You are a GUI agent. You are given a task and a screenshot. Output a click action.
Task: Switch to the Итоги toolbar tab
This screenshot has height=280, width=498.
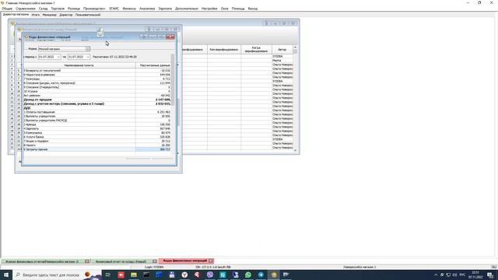(x=36, y=15)
